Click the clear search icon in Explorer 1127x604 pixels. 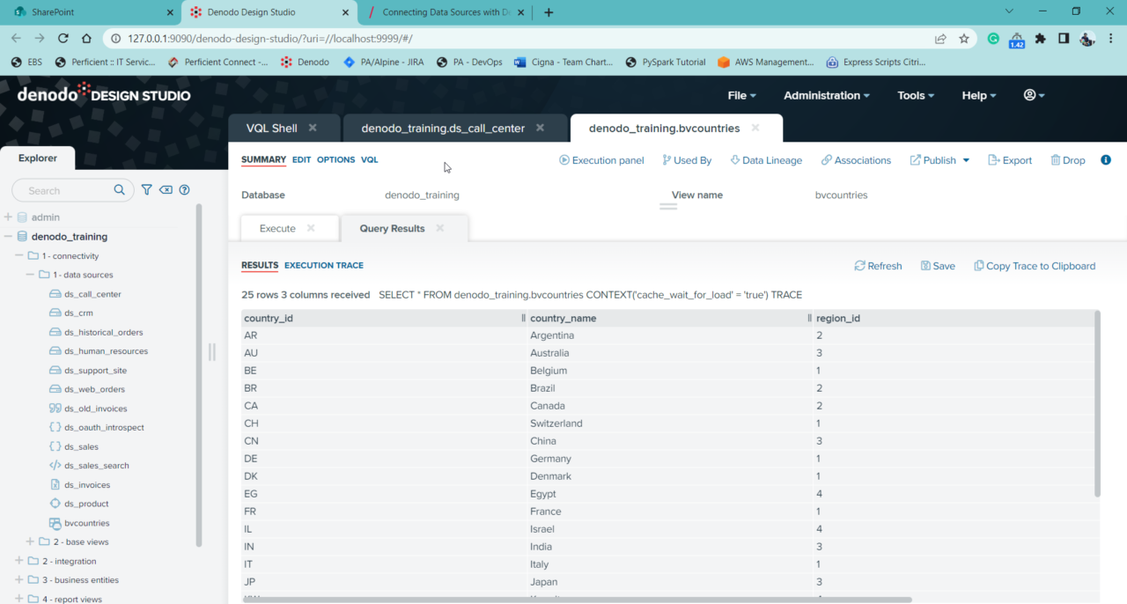point(166,190)
